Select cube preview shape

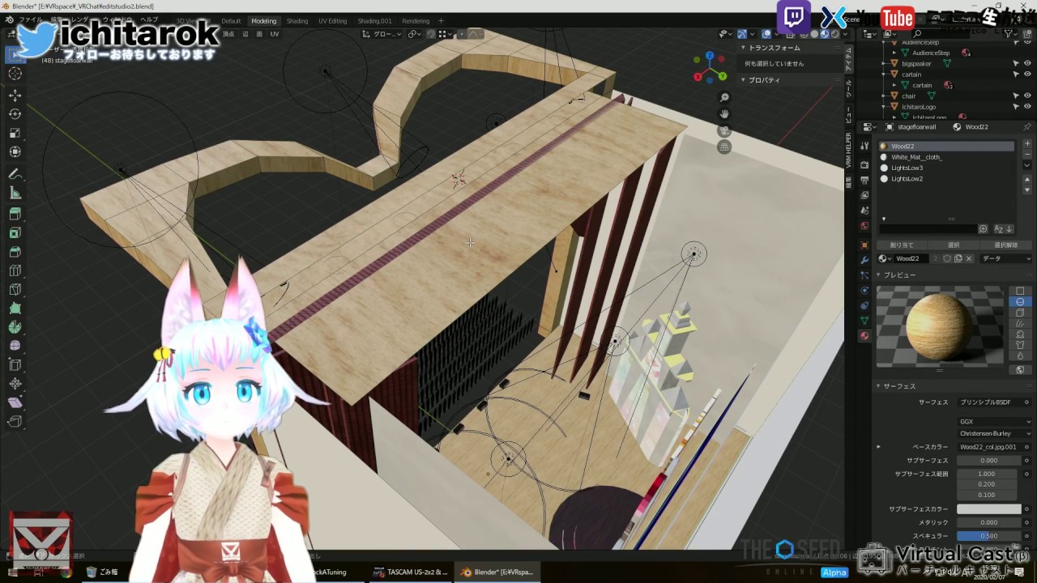pyautogui.click(x=1020, y=313)
